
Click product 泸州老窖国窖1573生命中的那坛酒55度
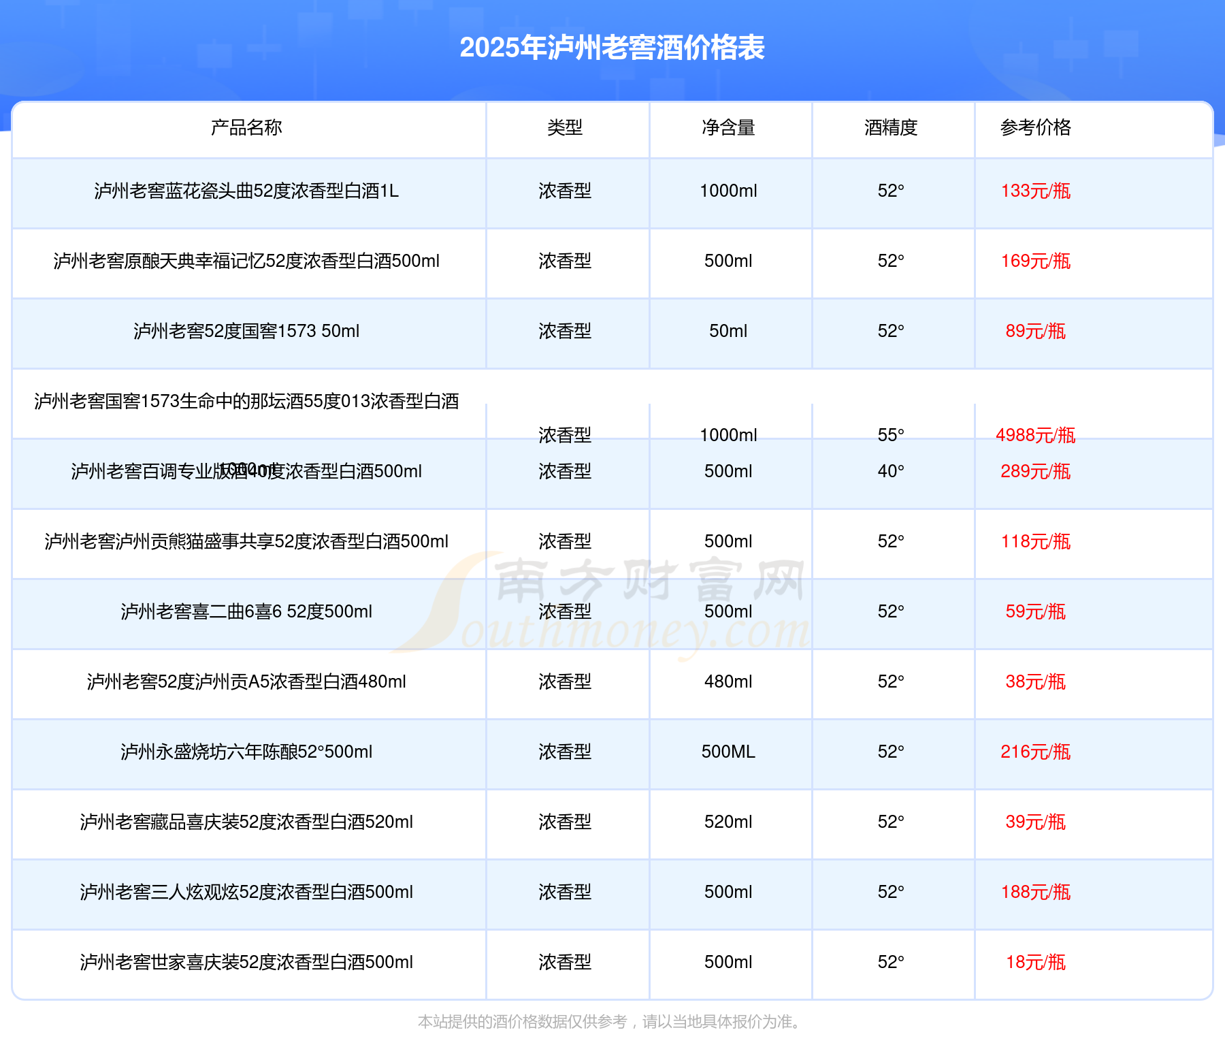click(246, 401)
